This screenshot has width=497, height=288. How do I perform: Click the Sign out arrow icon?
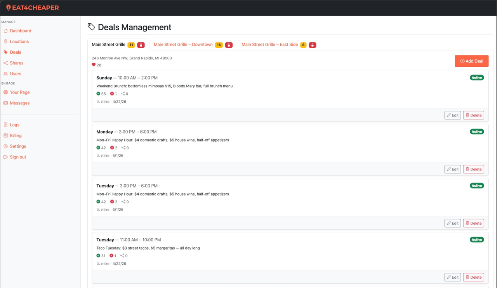[x=5, y=157]
